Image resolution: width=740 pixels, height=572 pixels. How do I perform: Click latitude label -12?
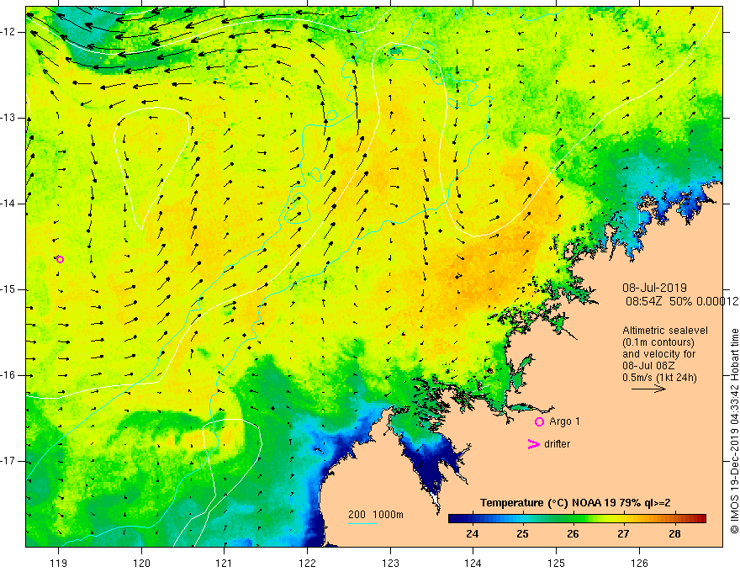point(8,32)
